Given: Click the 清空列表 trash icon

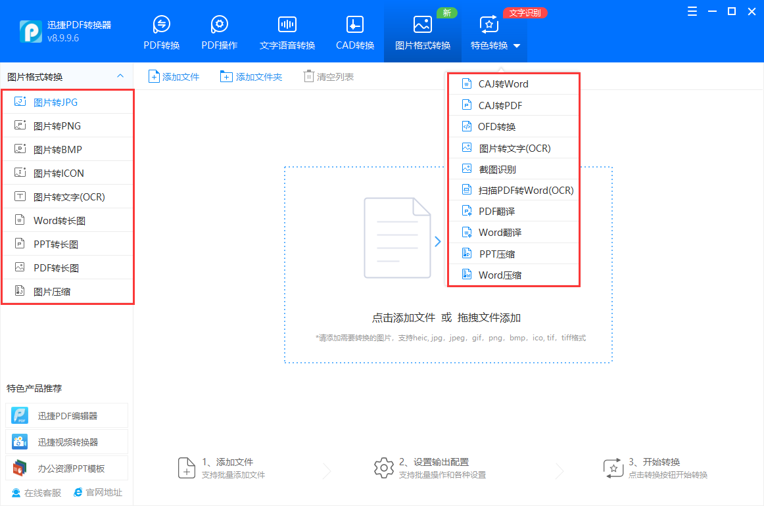Looking at the screenshot, I should click(x=309, y=76).
